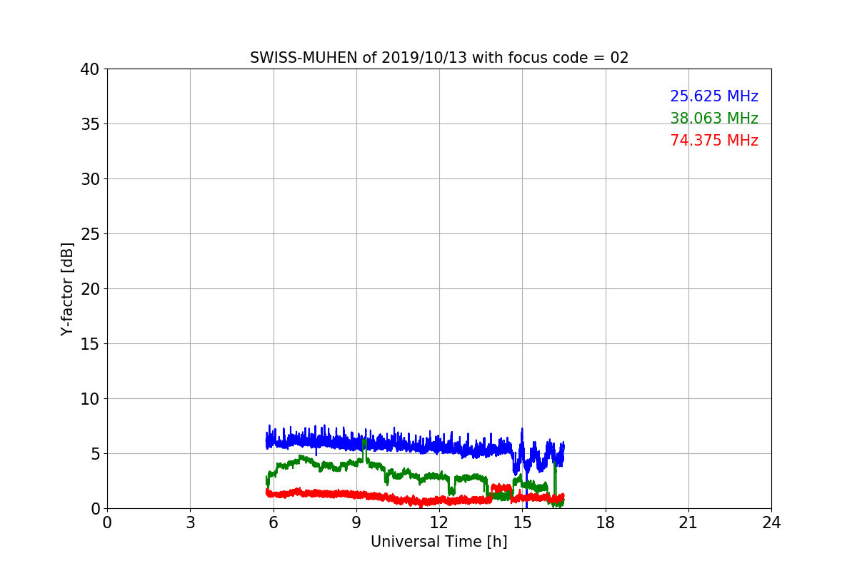Image resolution: width=857 pixels, height=571 pixels.
Task: Select the 38.063 MHz legend label
Action: (713, 118)
